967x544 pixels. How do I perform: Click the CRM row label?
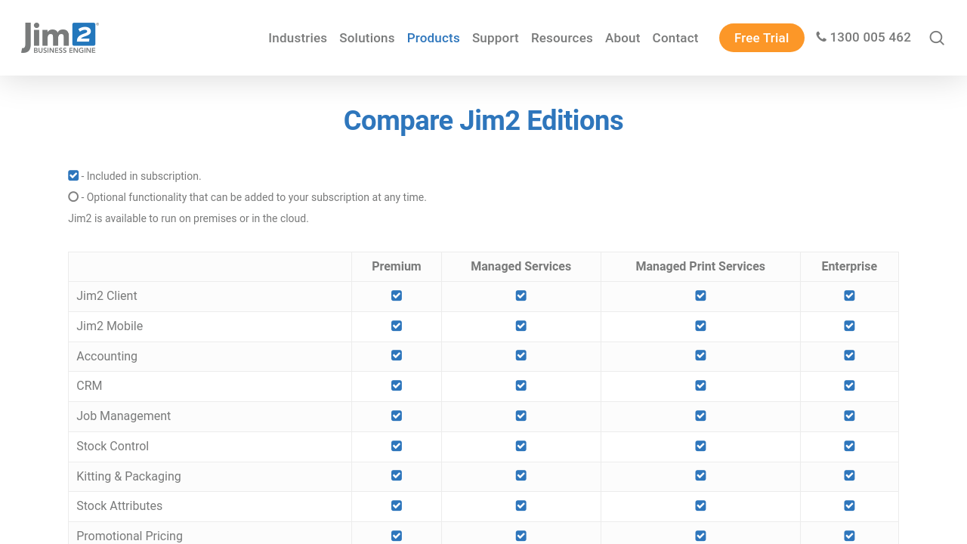point(89,385)
